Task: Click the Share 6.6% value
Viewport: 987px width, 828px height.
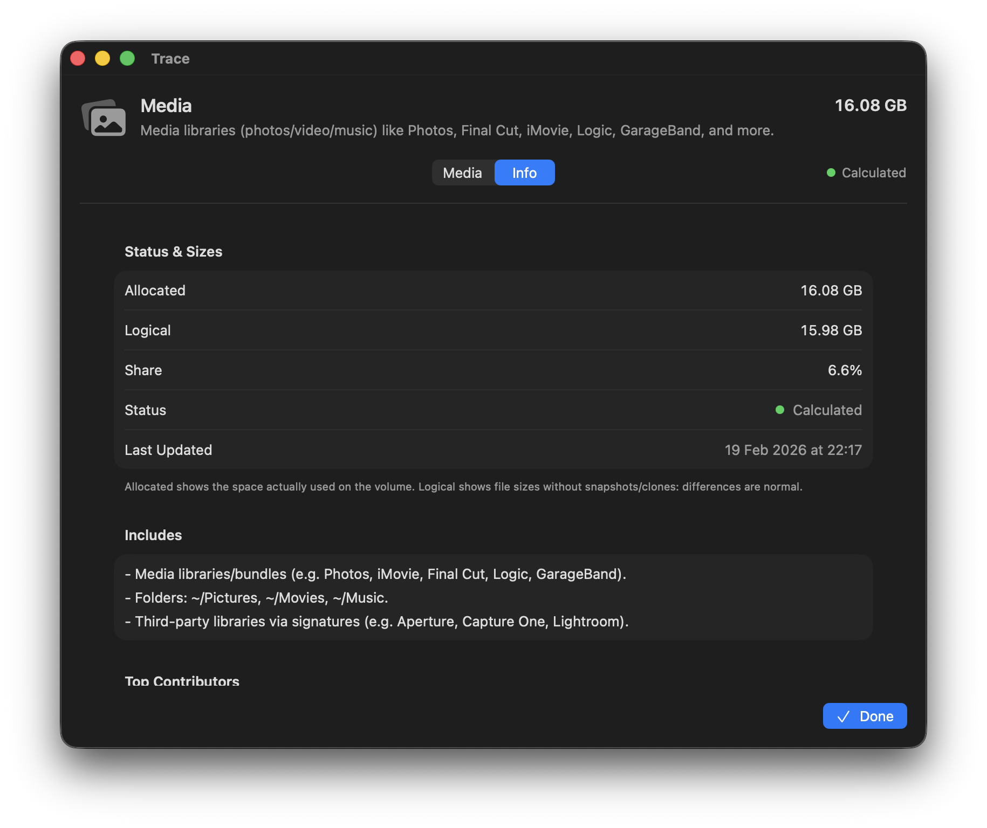Action: [x=844, y=370]
